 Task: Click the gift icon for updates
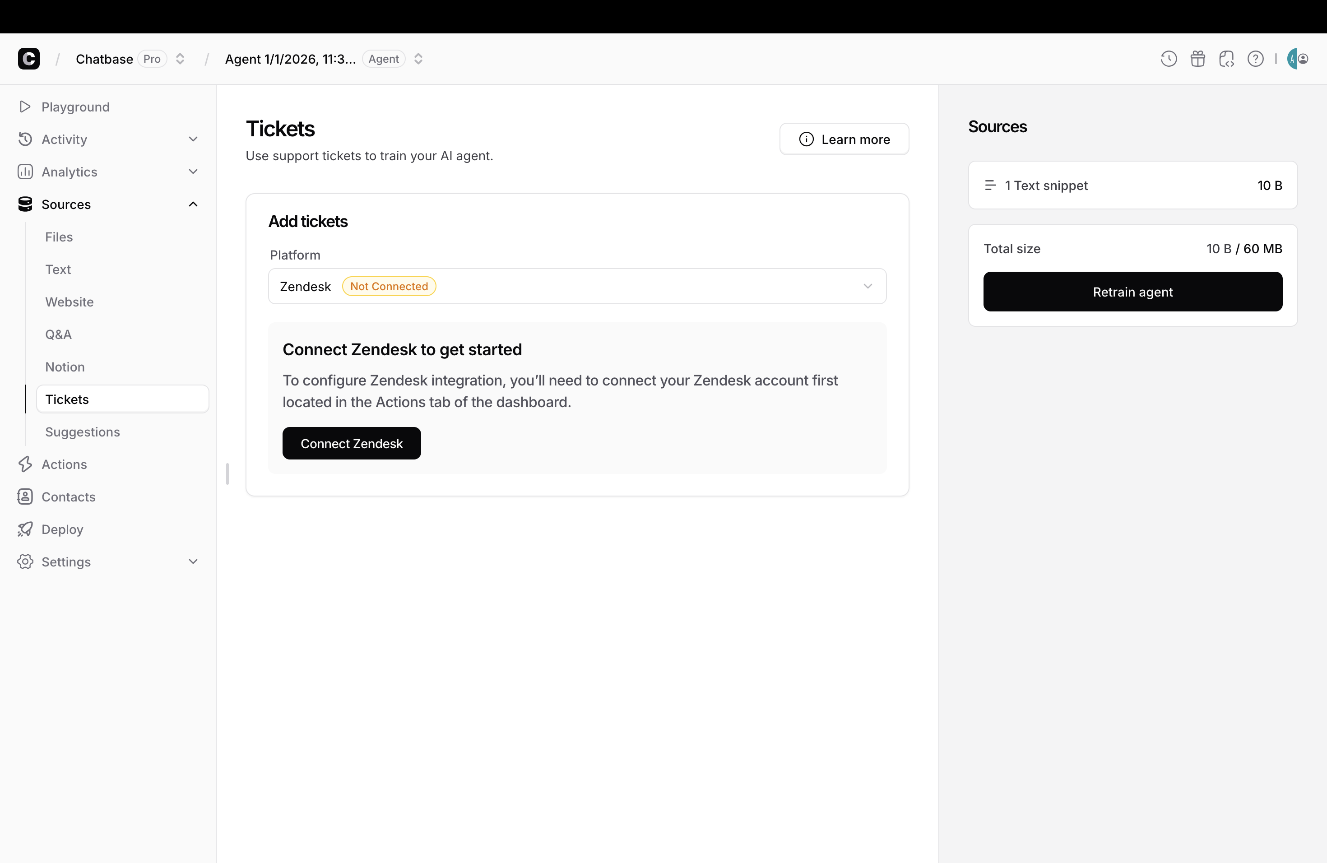[x=1197, y=59]
